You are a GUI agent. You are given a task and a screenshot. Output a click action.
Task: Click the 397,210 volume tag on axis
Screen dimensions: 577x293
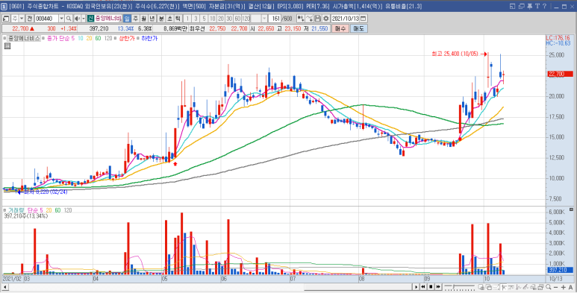560,270
